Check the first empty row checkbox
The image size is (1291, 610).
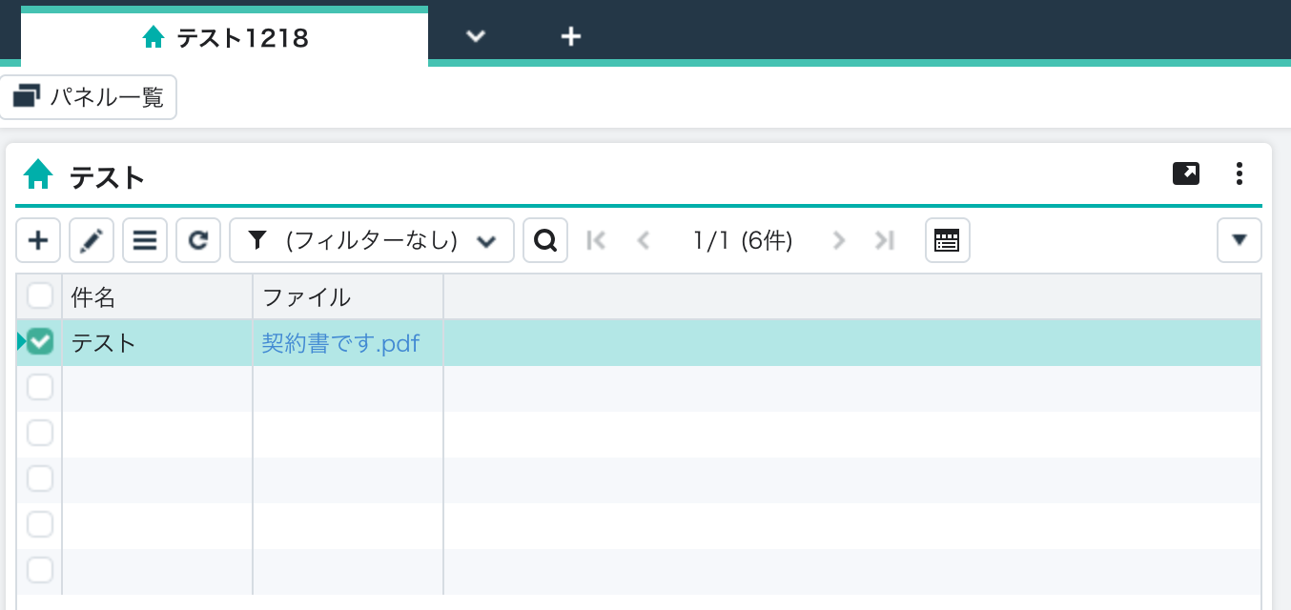pyautogui.click(x=40, y=387)
